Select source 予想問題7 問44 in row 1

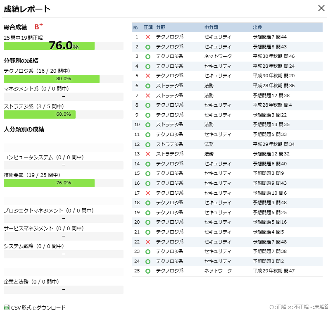coord(270,37)
